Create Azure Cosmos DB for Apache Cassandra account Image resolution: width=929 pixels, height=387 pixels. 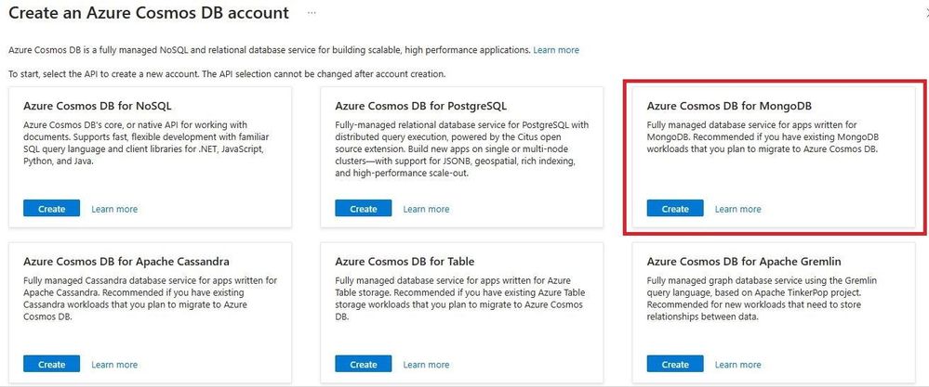click(x=51, y=364)
